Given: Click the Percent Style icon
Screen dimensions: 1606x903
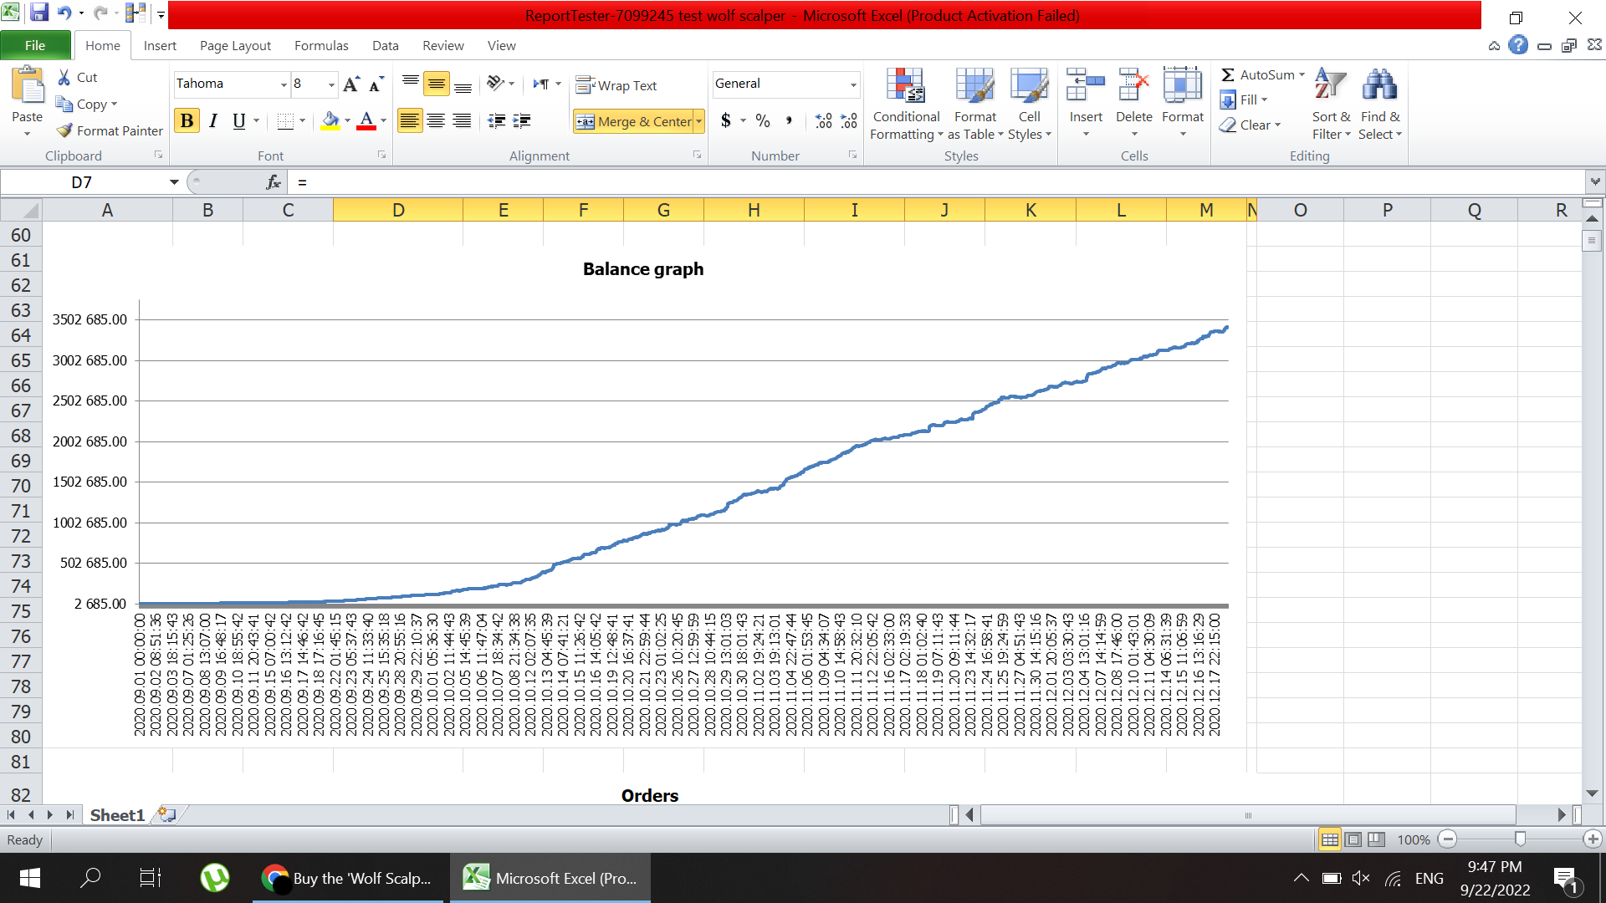Looking at the screenshot, I should click(762, 121).
